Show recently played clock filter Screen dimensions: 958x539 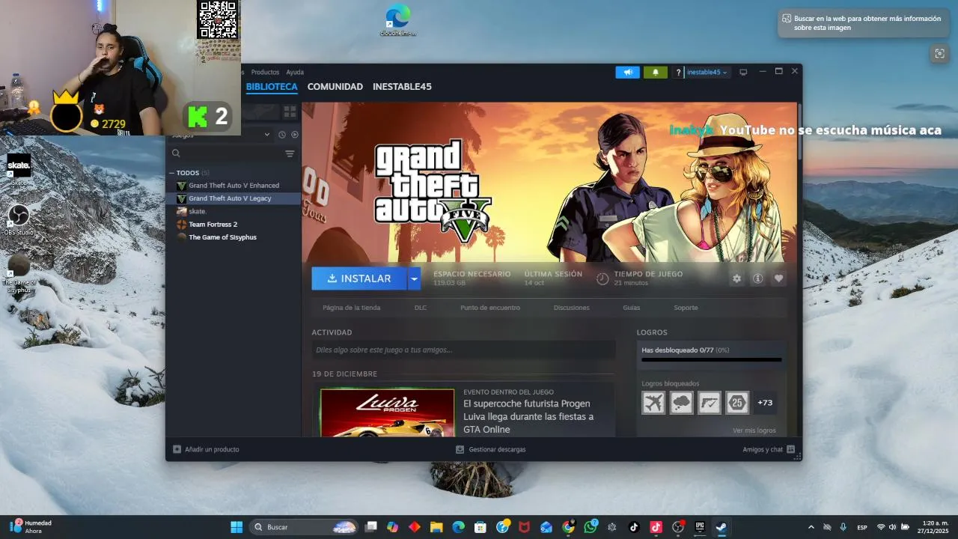click(x=282, y=135)
